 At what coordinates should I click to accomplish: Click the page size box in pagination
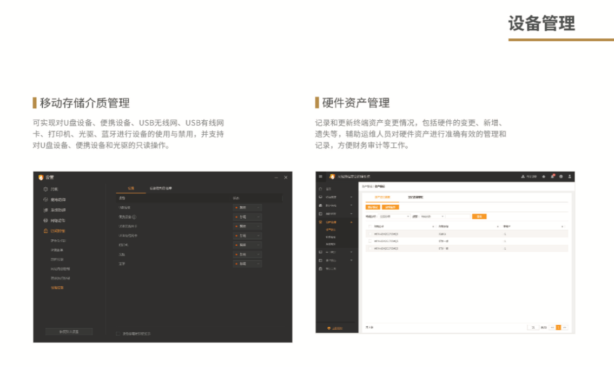(533, 327)
